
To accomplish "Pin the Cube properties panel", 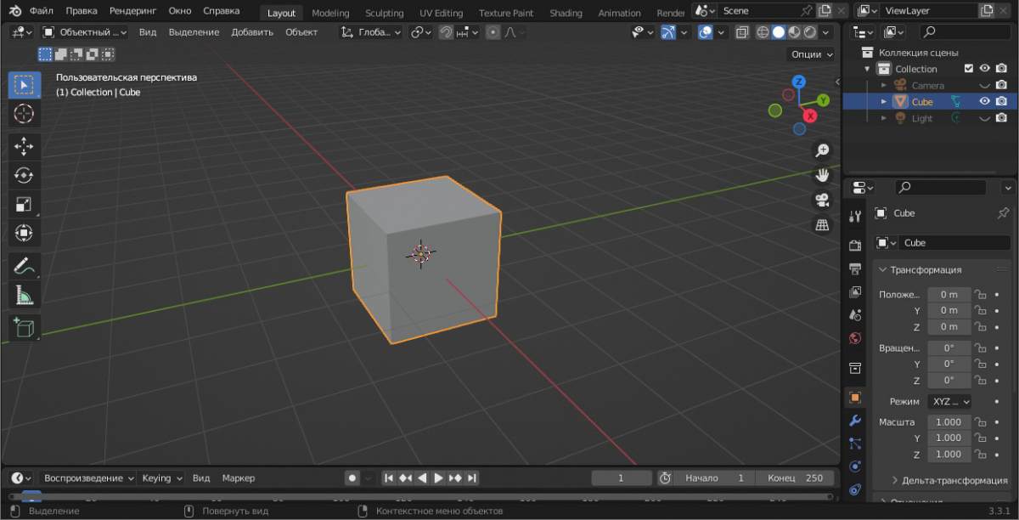I will [x=1003, y=212].
